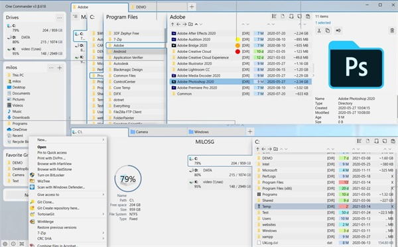398x247 pixels.
Task: Click the copy icon in preview panel
Action: (328, 30)
